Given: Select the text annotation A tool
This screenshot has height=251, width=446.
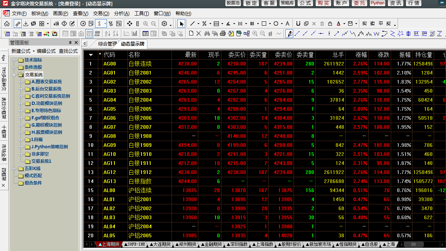Looking at the screenshot, I should click(287, 24).
